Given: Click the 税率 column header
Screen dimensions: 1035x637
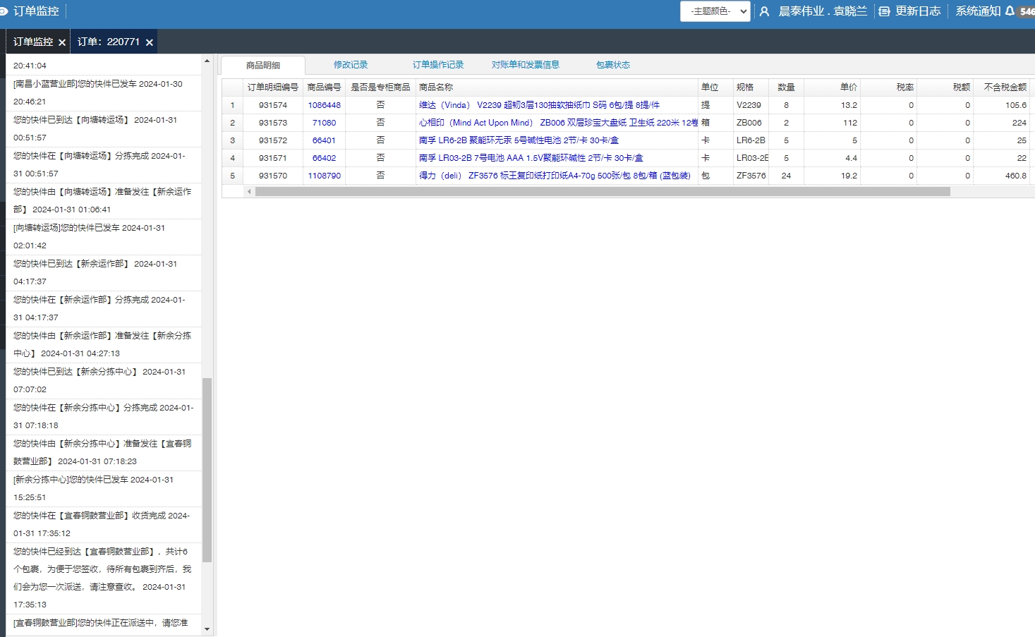Looking at the screenshot, I should tap(888, 87).
